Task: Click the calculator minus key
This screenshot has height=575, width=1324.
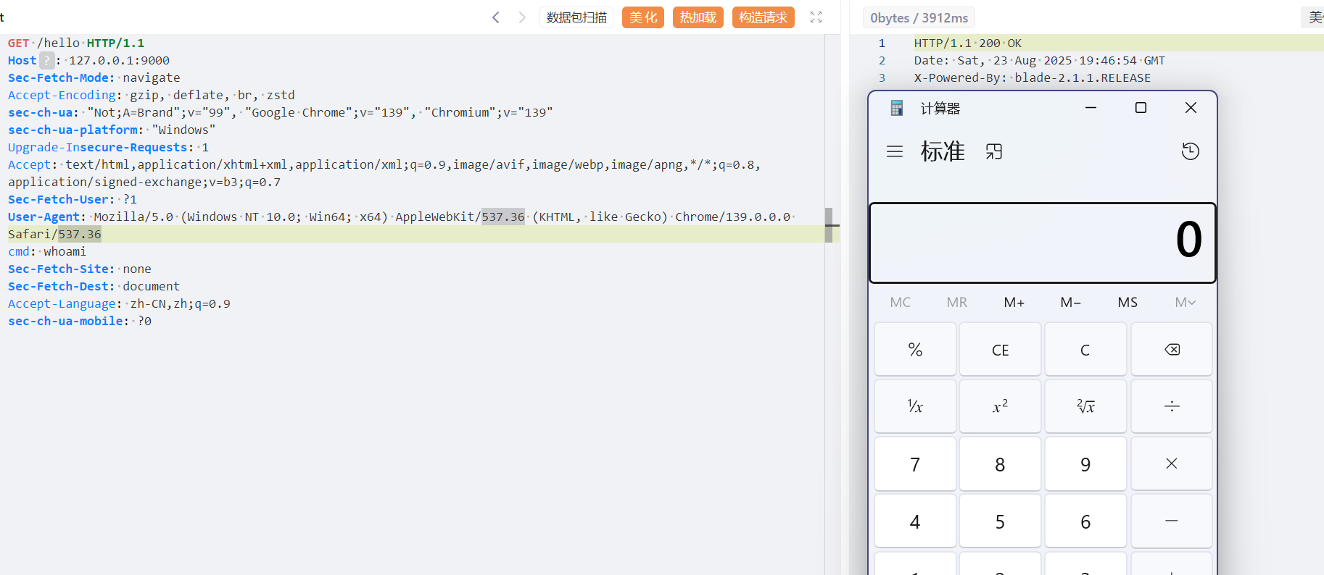Action: (1172, 521)
